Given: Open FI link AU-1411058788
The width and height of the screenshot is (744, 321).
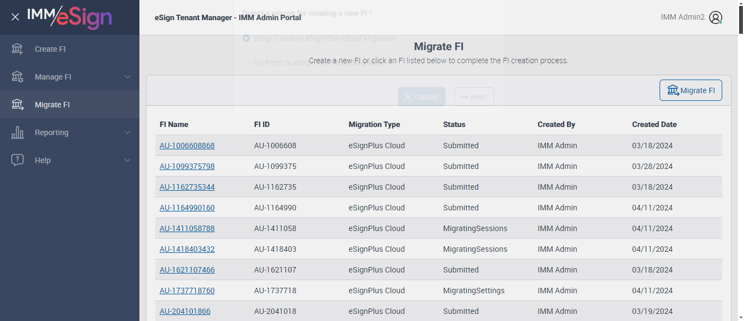Looking at the screenshot, I should pos(187,228).
